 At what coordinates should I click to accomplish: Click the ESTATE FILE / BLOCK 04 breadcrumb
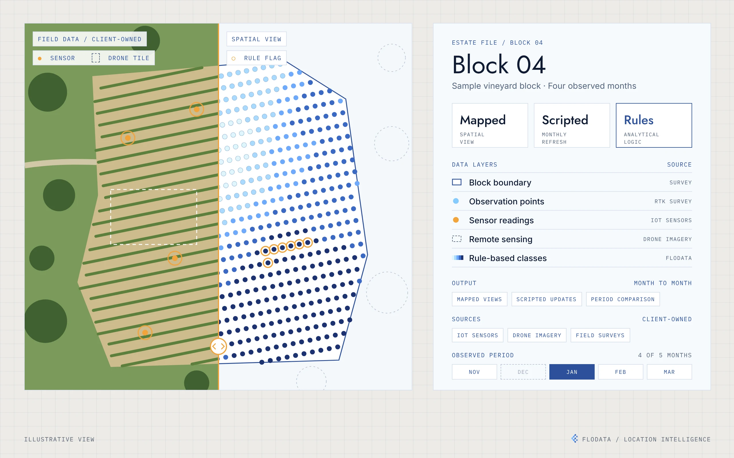tap(497, 43)
